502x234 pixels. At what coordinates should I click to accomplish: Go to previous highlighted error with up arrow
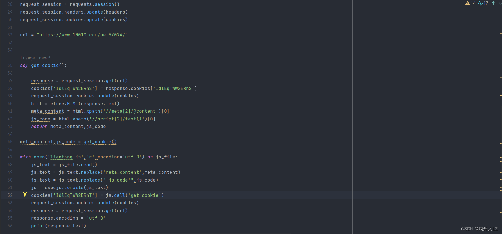click(x=494, y=3)
